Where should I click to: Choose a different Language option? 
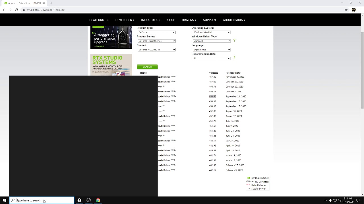coord(211,50)
